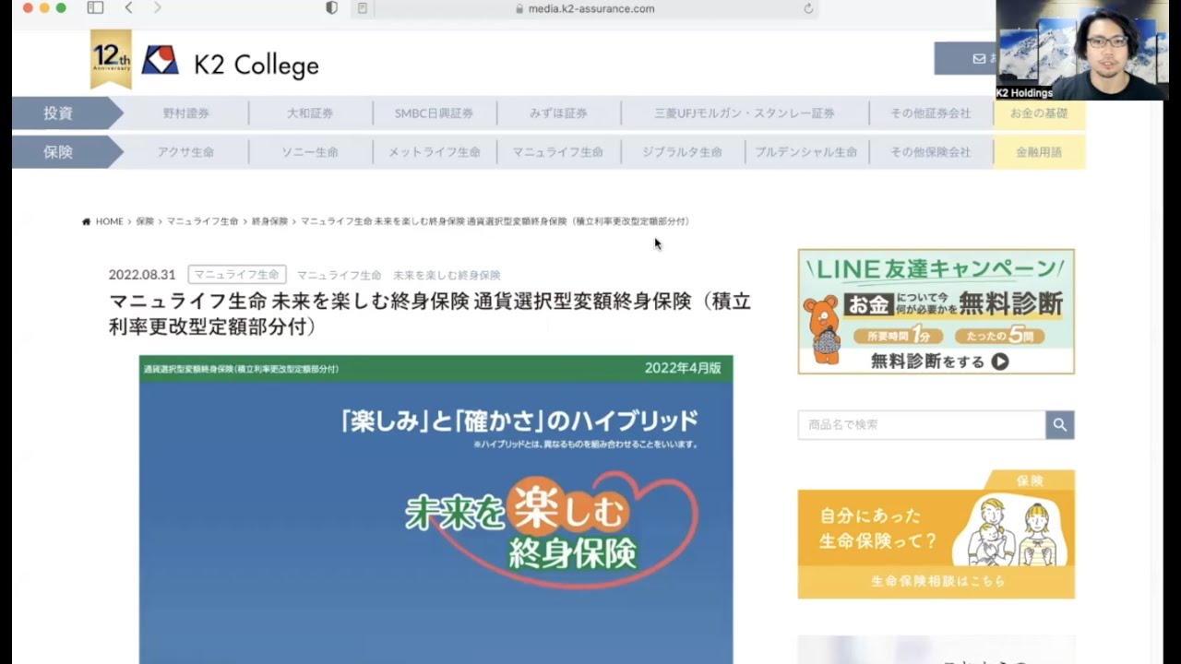Screen dimensions: 1181x664
Task: Open the 大和証券 menu item
Action: coord(310,113)
